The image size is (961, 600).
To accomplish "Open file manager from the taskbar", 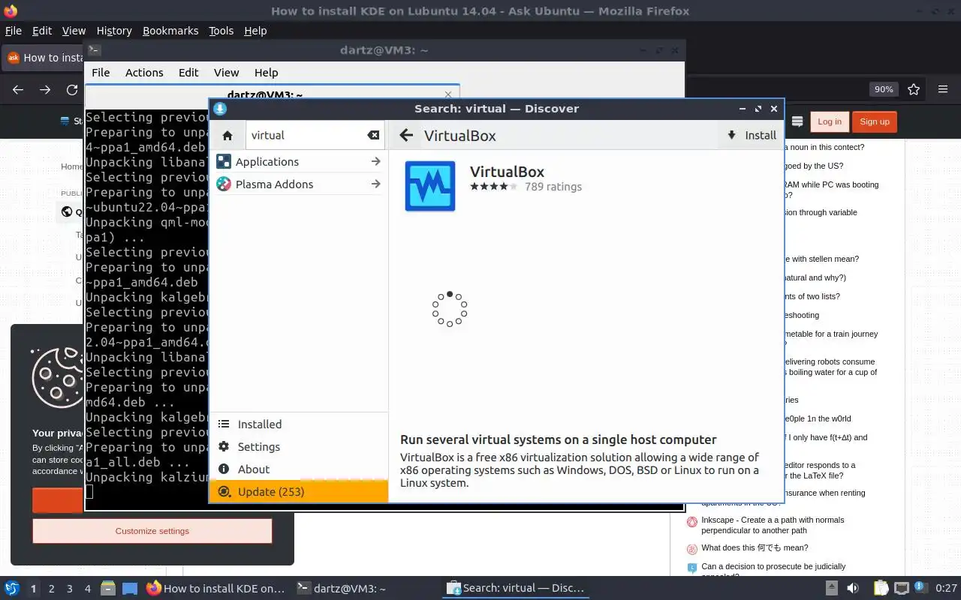I will click(108, 588).
